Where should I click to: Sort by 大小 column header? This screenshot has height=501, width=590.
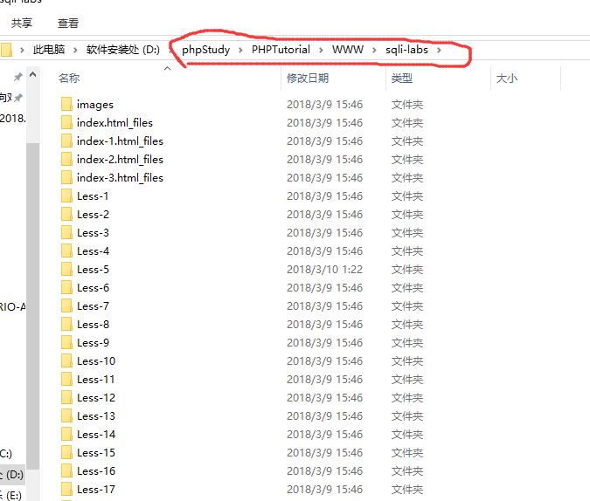pyautogui.click(x=506, y=79)
